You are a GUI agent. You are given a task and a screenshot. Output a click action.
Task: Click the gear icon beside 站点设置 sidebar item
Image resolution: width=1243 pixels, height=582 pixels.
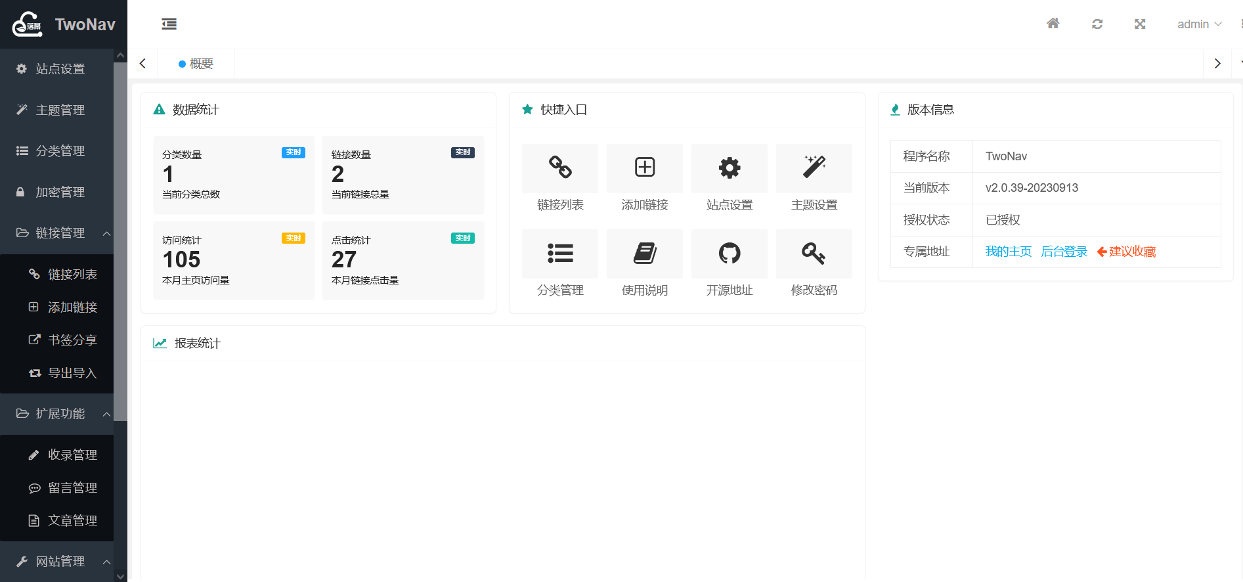point(22,69)
